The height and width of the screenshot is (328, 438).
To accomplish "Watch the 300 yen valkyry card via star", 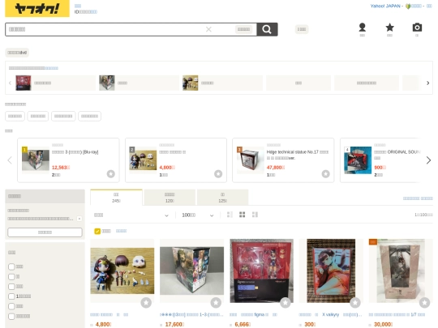I will 355,303.
